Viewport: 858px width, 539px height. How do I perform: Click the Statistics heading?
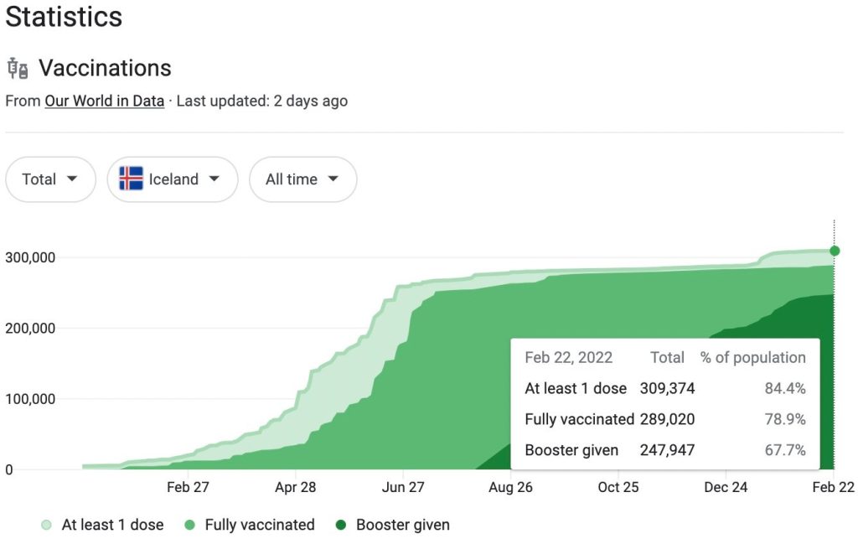click(x=64, y=17)
